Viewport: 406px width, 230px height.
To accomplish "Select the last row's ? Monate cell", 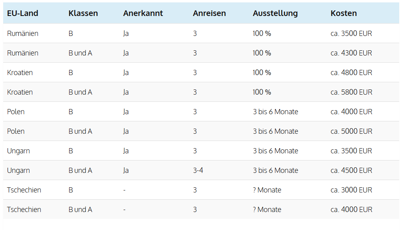I will pos(267,210).
